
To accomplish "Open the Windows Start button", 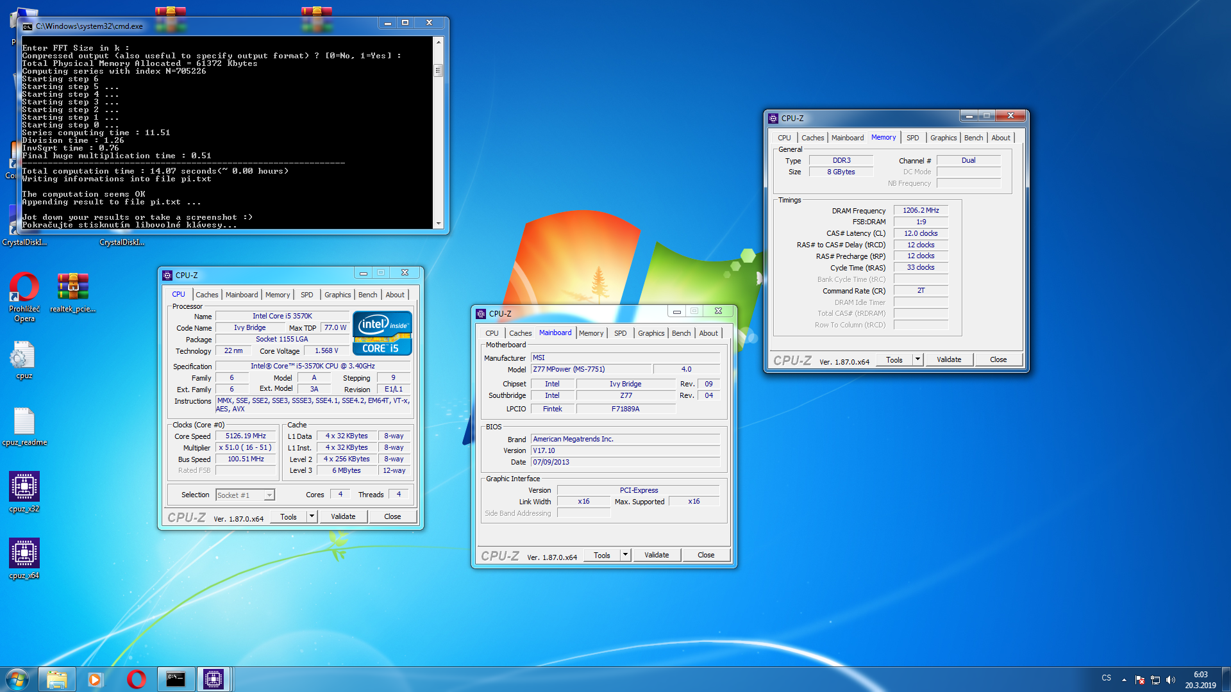I will pyautogui.click(x=17, y=679).
